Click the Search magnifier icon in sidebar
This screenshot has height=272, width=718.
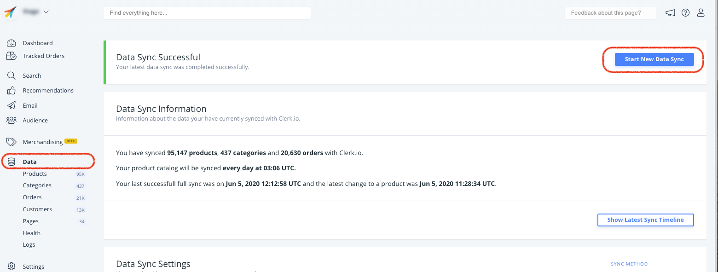point(12,76)
